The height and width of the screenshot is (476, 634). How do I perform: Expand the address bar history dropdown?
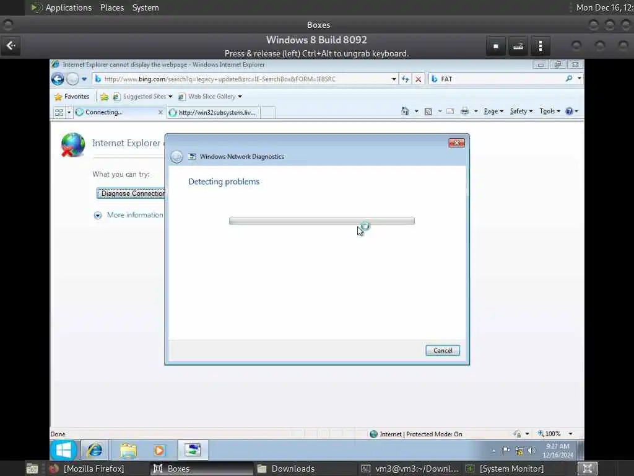click(x=393, y=79)
